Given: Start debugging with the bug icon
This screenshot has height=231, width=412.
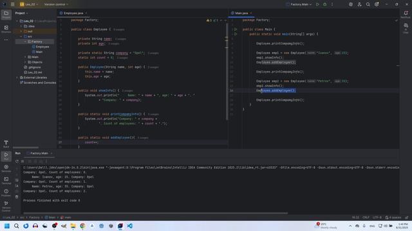Looking at the screenshot, I should click(x=324, y=4).
